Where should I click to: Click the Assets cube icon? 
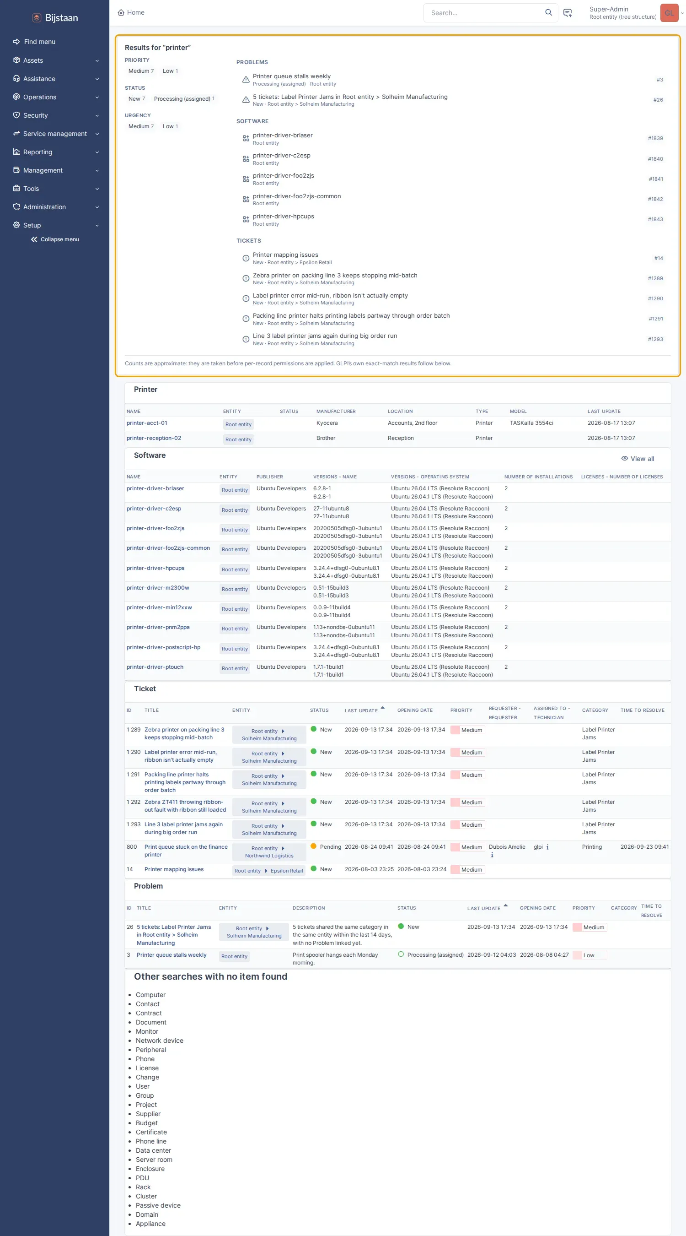click(x=16, y=60)
